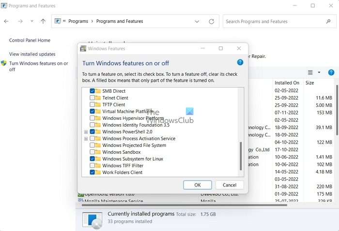Image resolution: width=339 pixels, height=231 pixels.
Task: Open recent locations chevron beside forward arrow
Action: [32, 21]
